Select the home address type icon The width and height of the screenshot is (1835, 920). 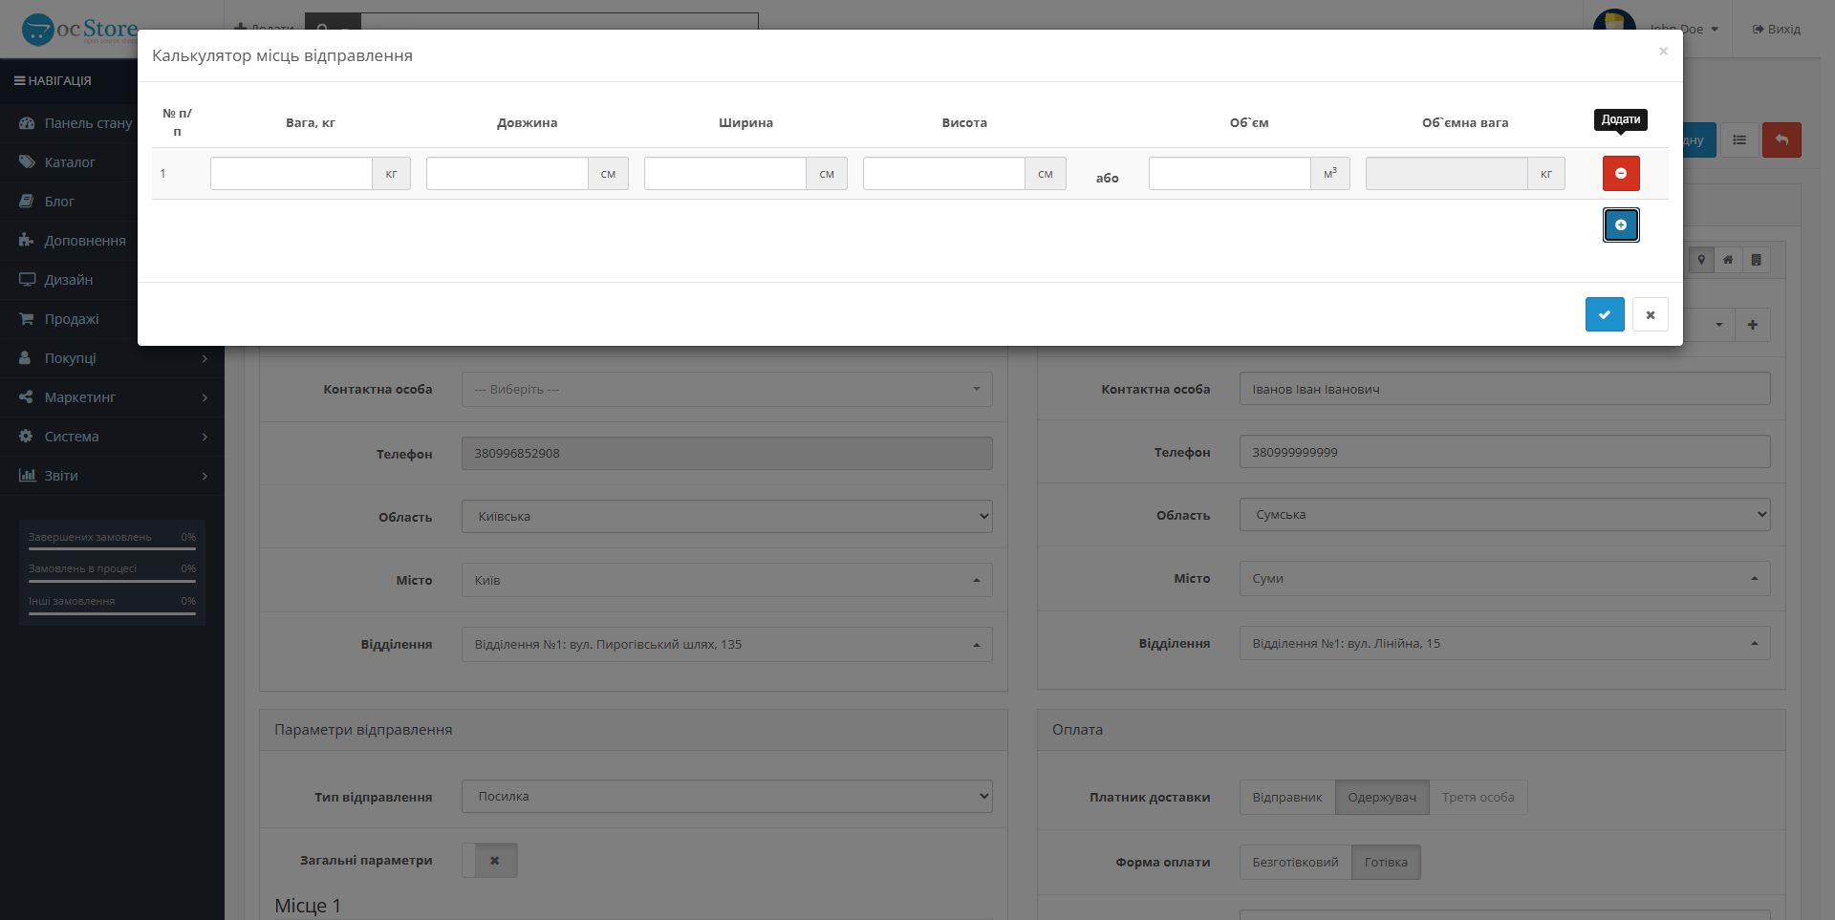click(x=1728, y=260)
